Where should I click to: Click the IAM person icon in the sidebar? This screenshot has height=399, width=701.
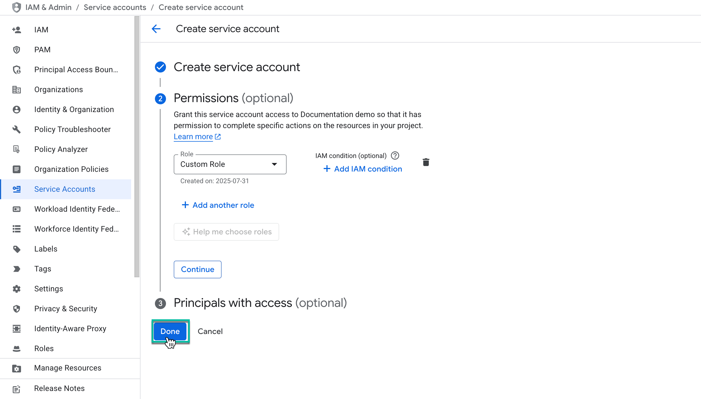16,30
